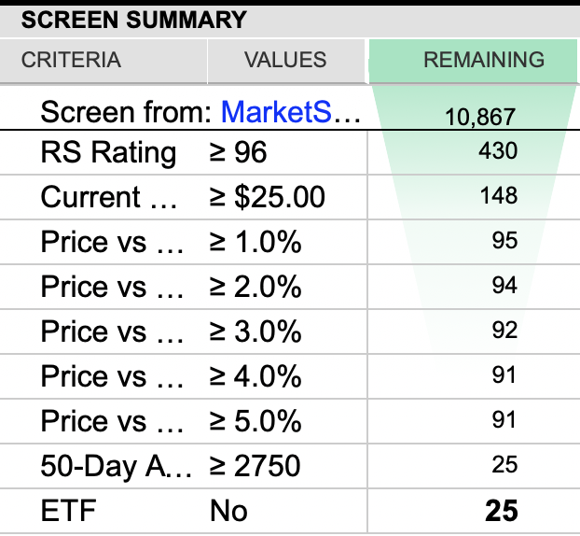The width and height of the screenshot is (580, 536).
Task: Select the ≥ 4.0% Price vs value
Action: (255, 376)
